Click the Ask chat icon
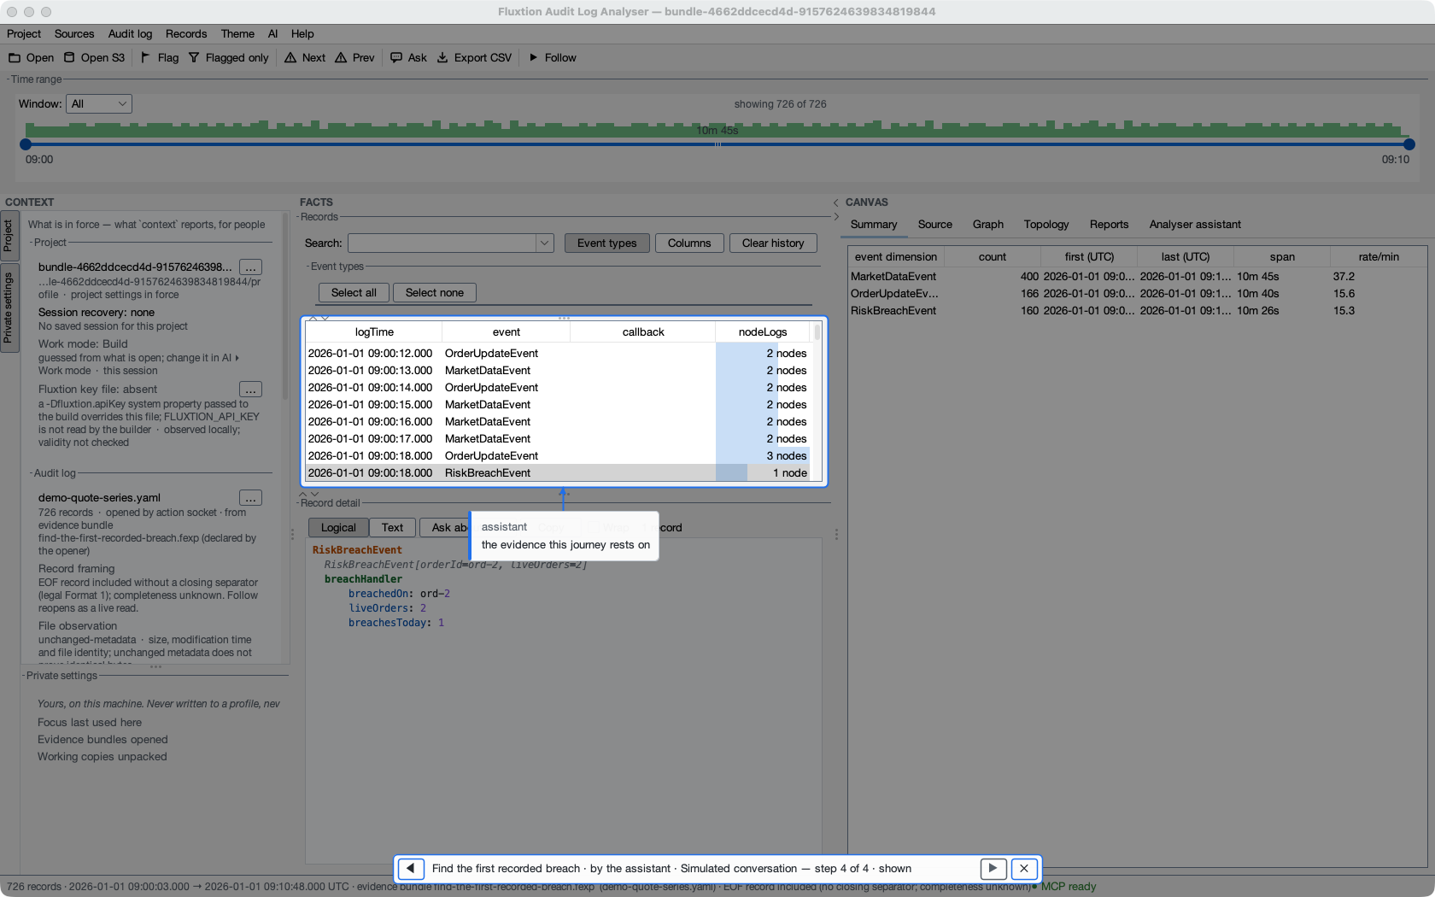 pos(396,57)
